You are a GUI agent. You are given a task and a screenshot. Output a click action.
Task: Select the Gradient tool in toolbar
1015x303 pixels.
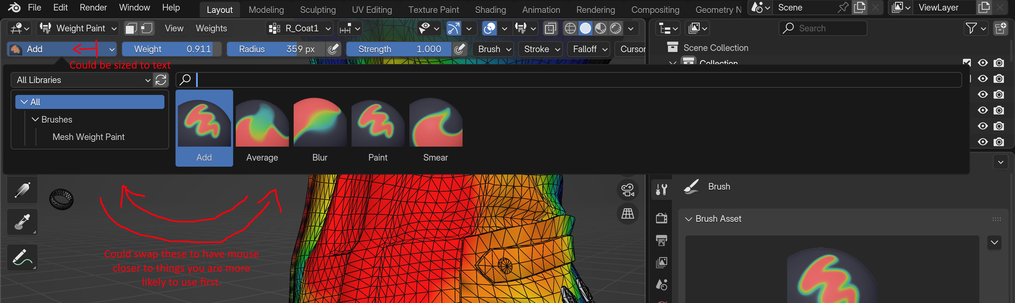(22, 190)
